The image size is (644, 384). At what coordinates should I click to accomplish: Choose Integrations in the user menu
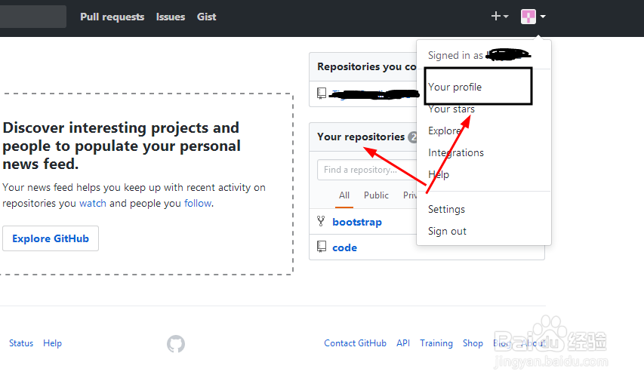(x=456, y=152)
